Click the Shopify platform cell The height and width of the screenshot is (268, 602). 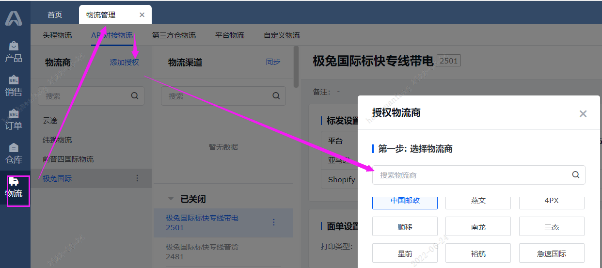click(x=341, y=179)
